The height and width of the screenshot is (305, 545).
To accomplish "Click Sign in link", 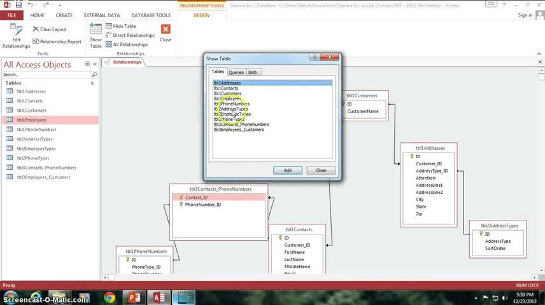I will 525,15.
